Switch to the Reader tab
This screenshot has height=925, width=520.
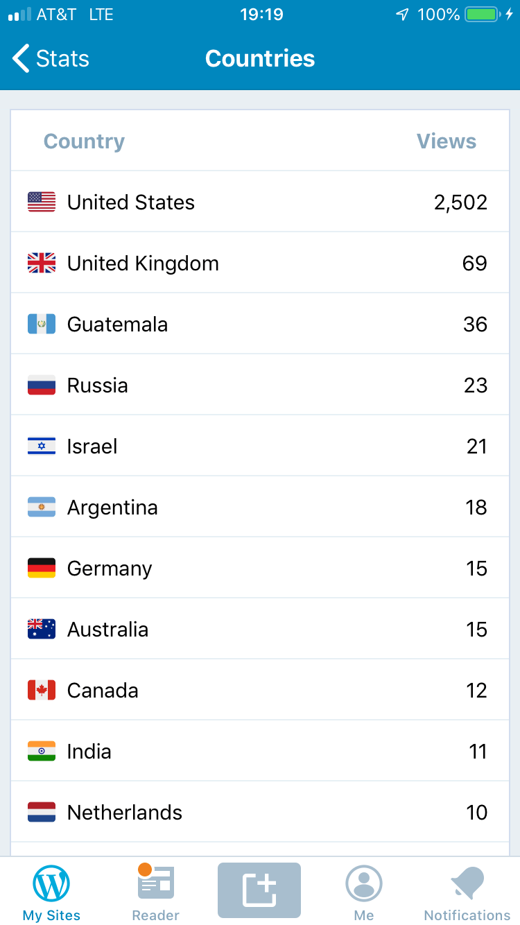pyautogui.click(x=155, y=892)
